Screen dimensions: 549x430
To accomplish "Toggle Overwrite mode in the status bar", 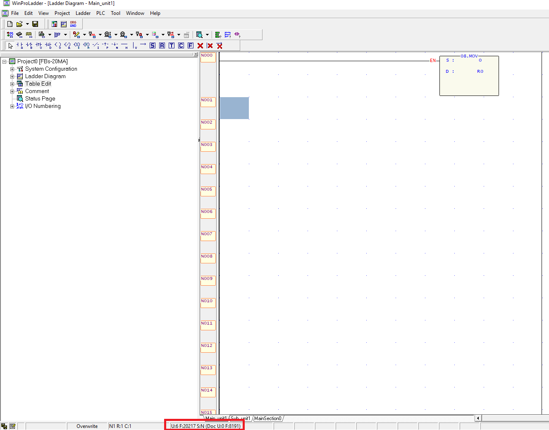I will click(x=87, y=426).
